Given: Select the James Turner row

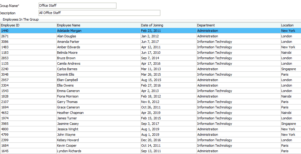Looking at the screenshot, I should (151, 118).
